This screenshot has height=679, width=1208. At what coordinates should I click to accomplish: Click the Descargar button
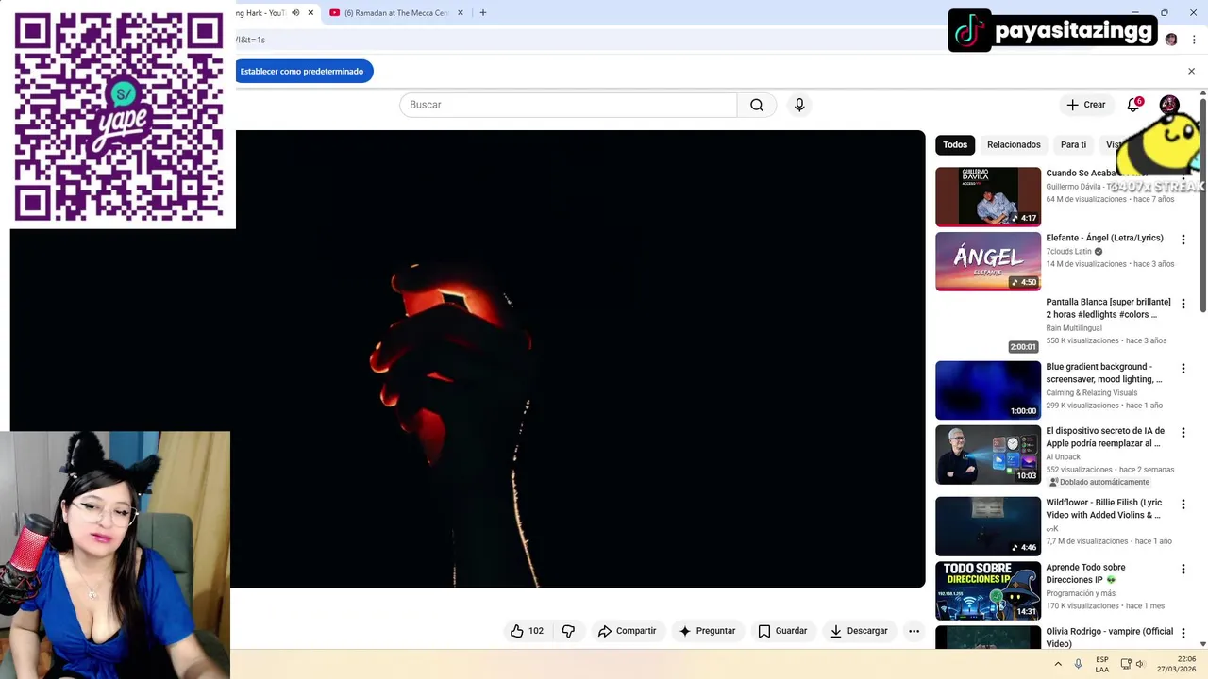(x=859, y=631)
